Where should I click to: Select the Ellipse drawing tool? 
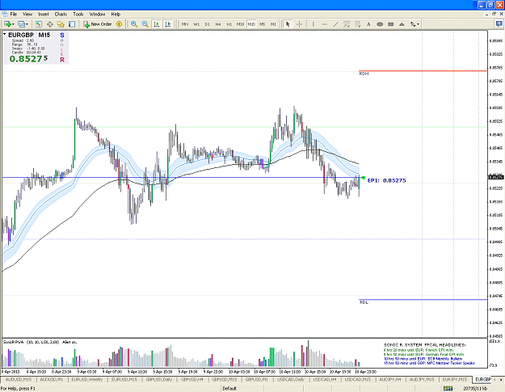pos(380,24)
